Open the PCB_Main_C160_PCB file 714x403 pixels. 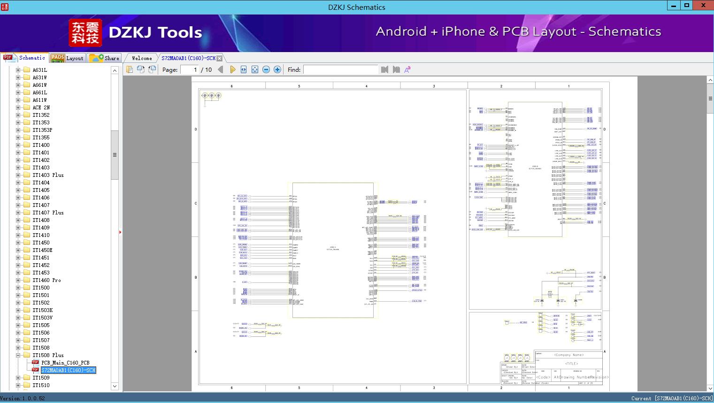[65, 363]
